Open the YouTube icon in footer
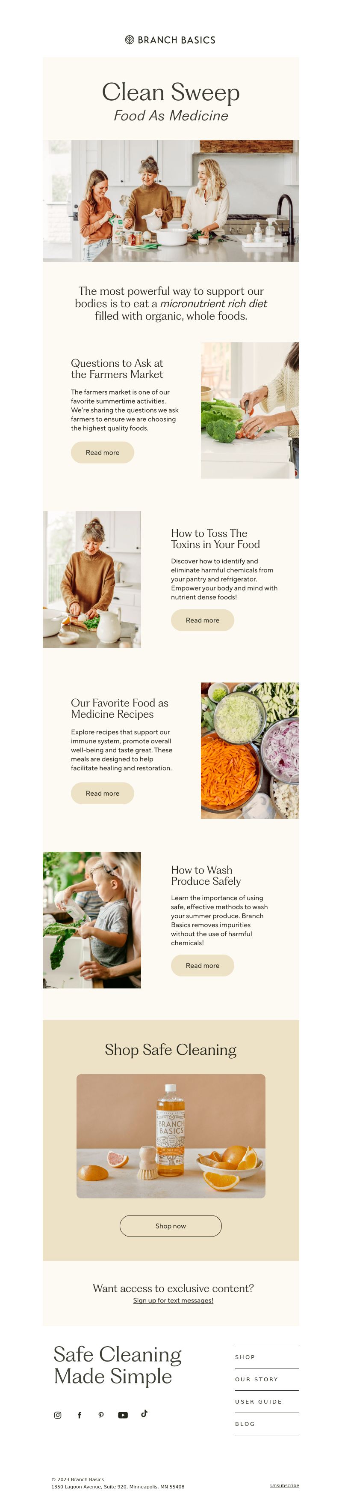 pos(122,1415)
